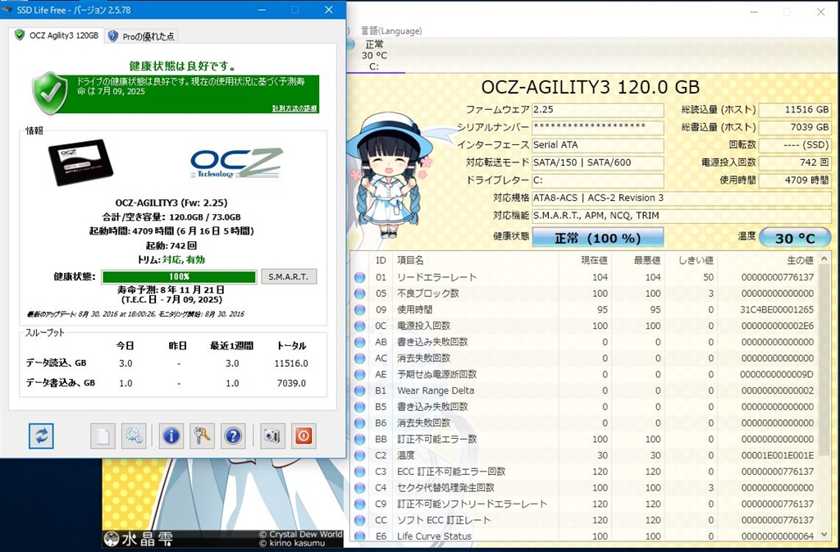Click status orb for 訂正不可能エラー数 row

[359, 439]
